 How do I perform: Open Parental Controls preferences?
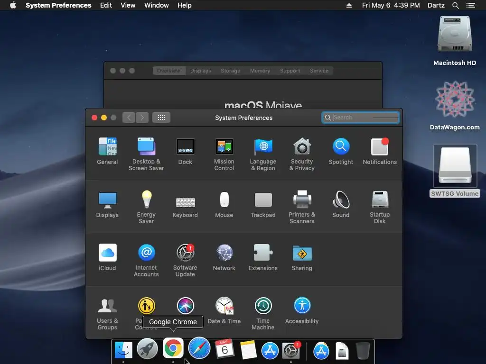pyautogui.click(x=146, y=307)
